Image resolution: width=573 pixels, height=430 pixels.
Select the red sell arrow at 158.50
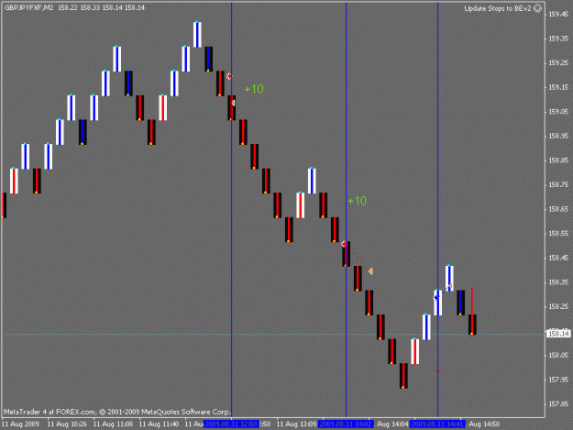(x=344, y=244)
